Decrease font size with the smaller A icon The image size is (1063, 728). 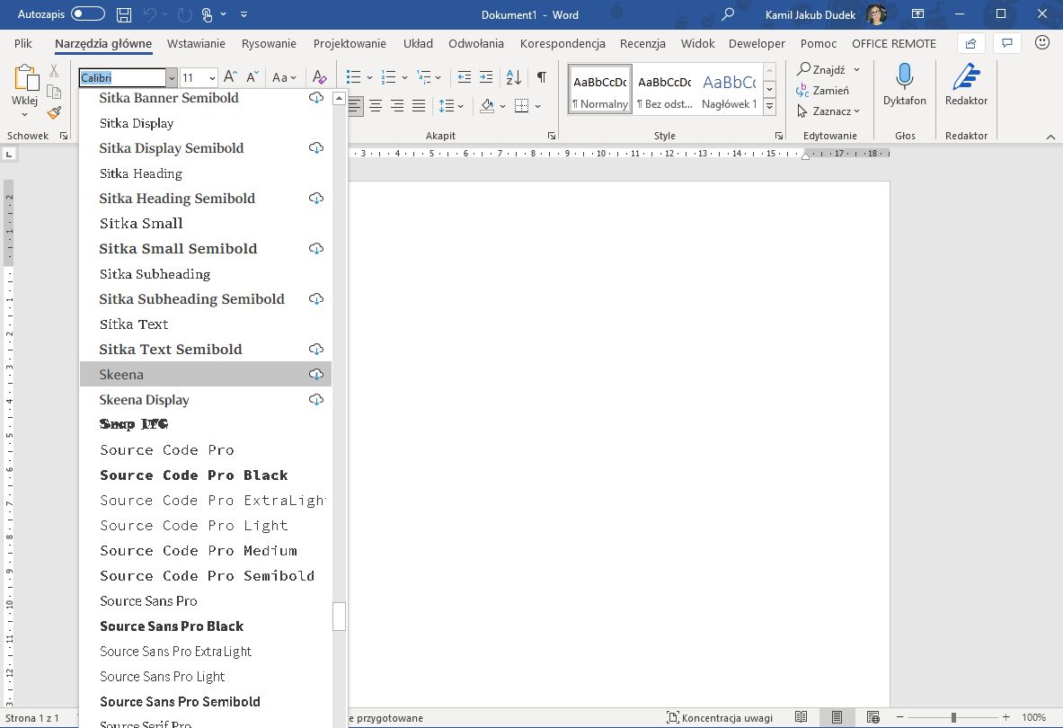252,77
